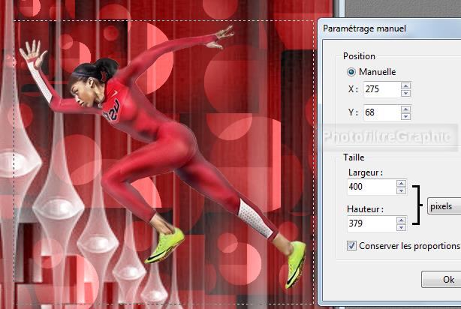Click the Paramétrage manuel title bar
The width and height of the screenshot is (461, 309).
pyautogui.click(x=390, y=28)
